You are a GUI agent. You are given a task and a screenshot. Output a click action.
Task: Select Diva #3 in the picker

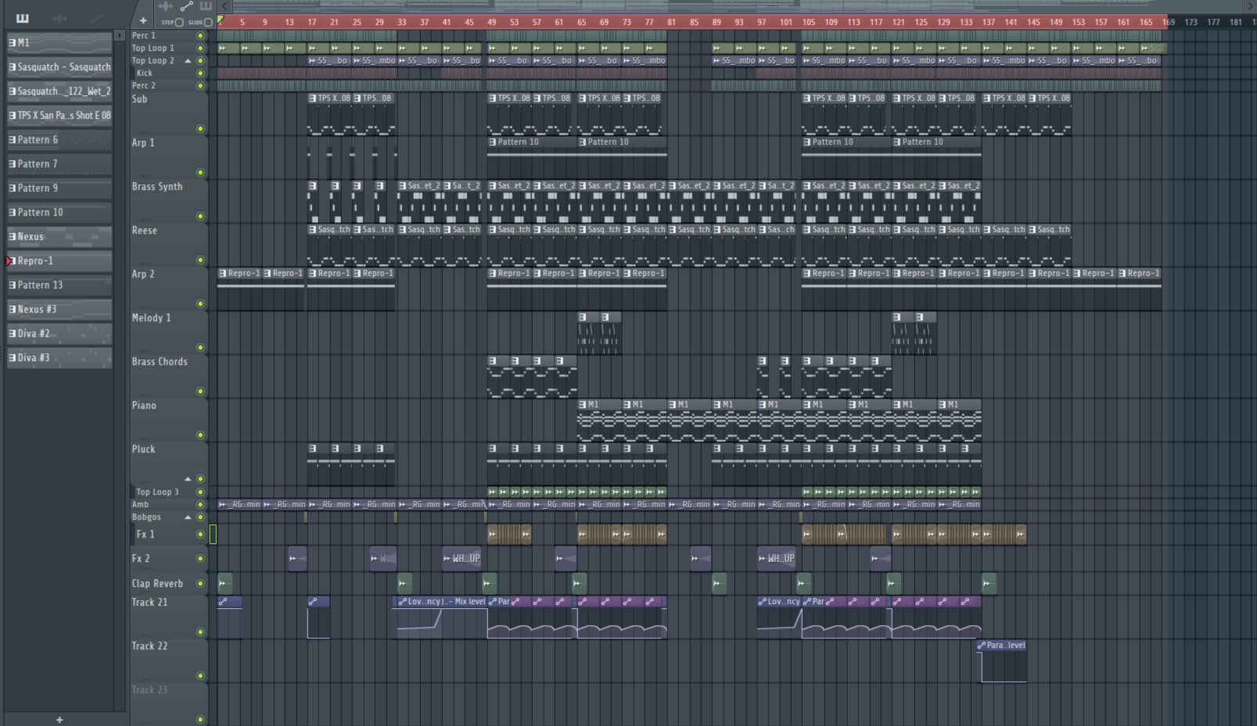point(59,357)
